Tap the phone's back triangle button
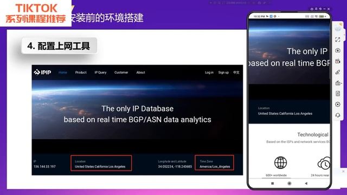The width and height of the screenshot is (347, 195). 306,183
